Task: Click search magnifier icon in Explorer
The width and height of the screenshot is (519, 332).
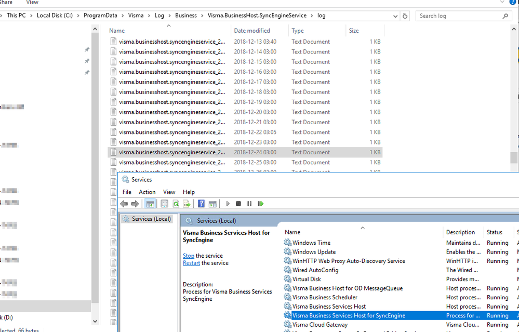Action: [x=505, y=16]
